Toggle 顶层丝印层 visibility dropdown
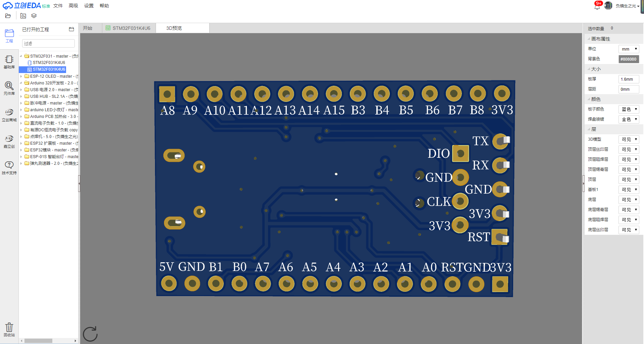This screenshot has height=344, width=644. [629, 149]
